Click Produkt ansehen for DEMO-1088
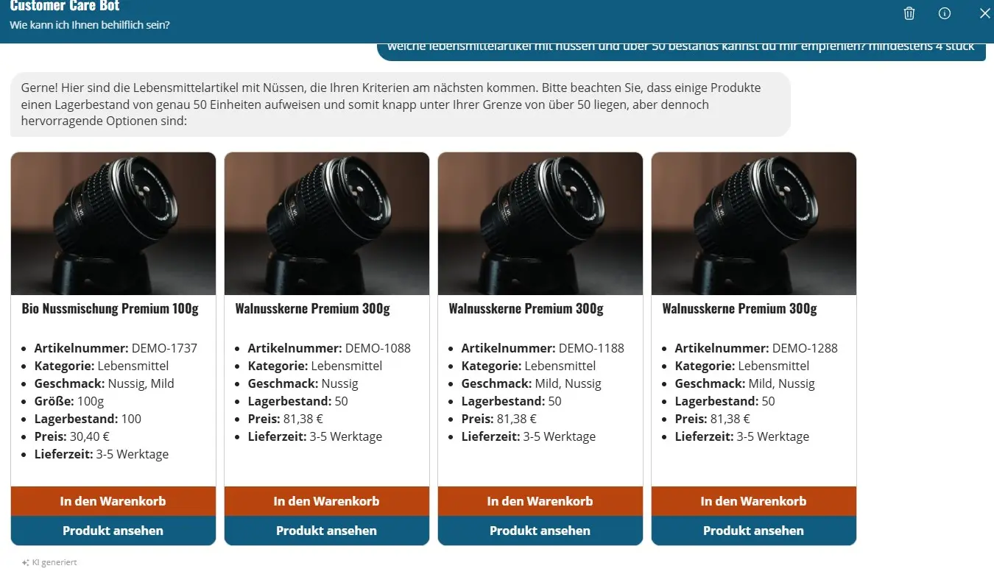The height and width of the screenshot is (574, 994). (327, 531)
